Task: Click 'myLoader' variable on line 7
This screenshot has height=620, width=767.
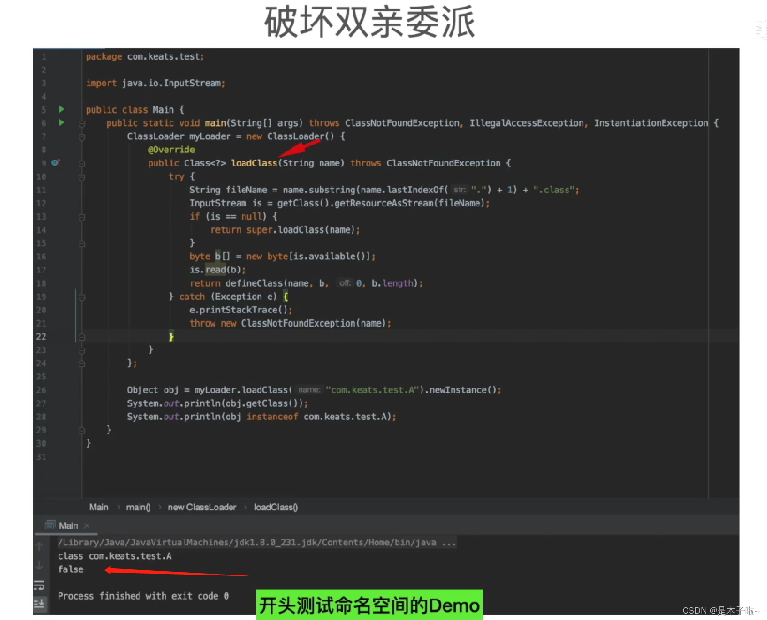Action: (x=210, y=136)
